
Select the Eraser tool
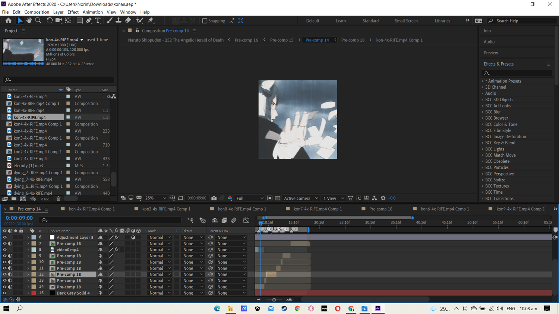(x=128, y=20)
